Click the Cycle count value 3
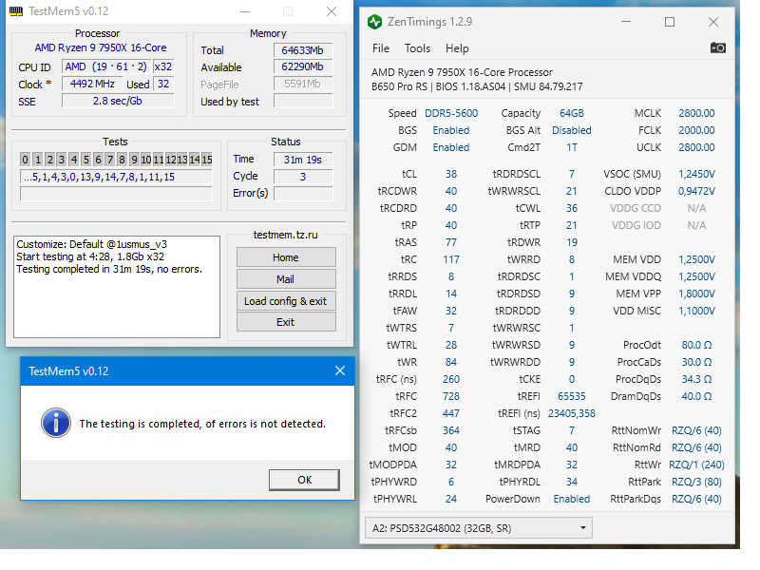The height and width of the screenshot is (570, 760). click(x=303, y=177)
